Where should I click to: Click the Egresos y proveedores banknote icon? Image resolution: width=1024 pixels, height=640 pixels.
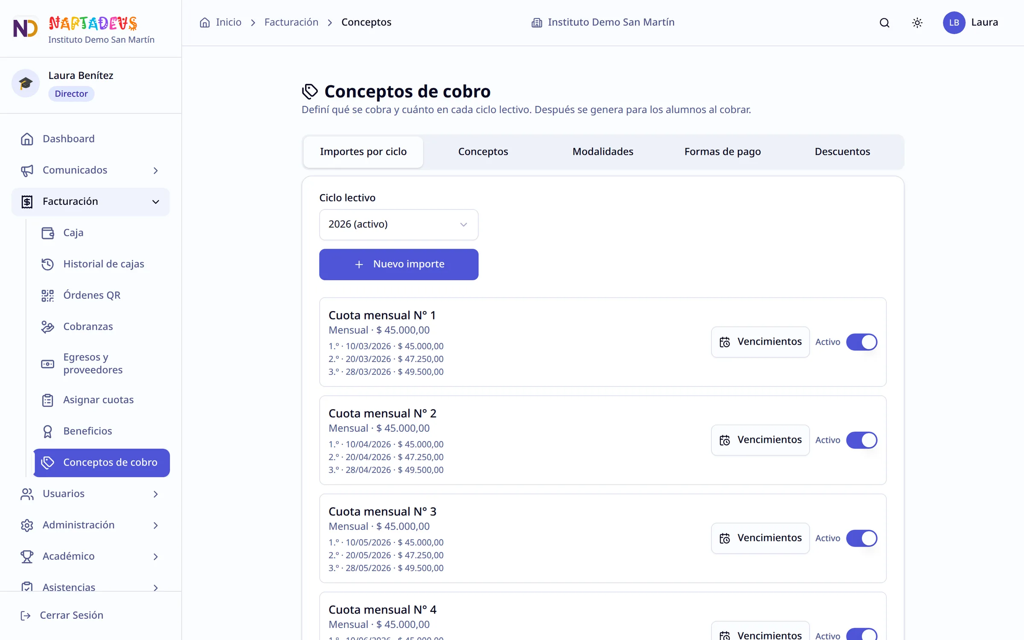47,364
